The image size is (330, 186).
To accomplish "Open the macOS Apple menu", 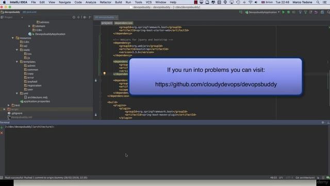I will [x=4, y=2].
